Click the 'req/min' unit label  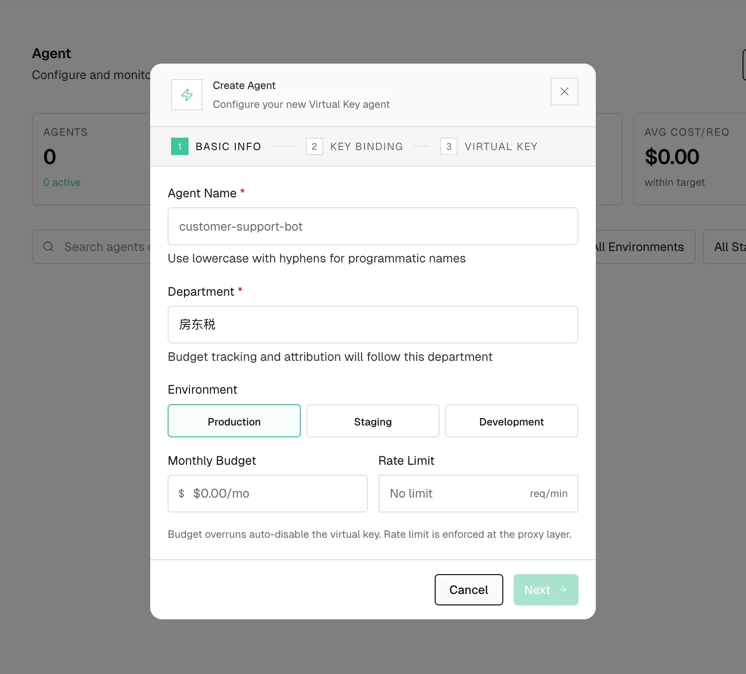click(549, 494)
